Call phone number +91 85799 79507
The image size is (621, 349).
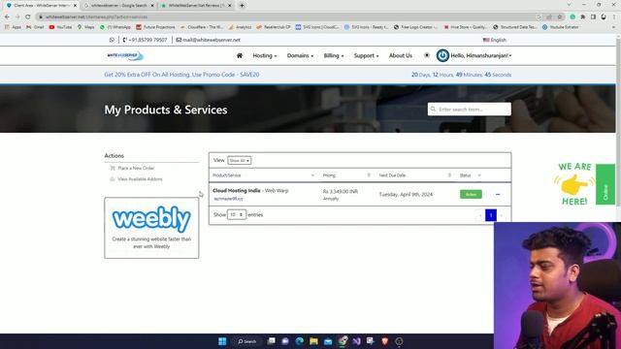(x=145, y=40)
